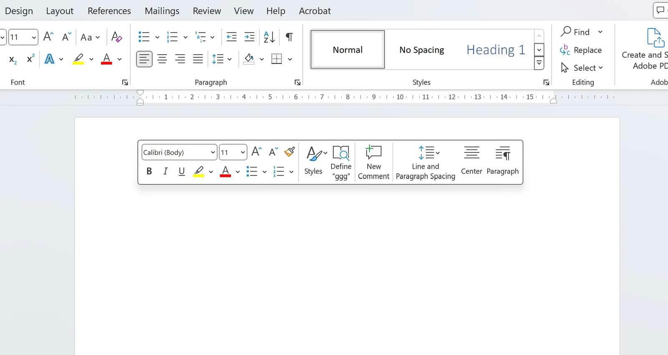This screenshot has height=355, width=668.
Task: Add a New Comment
Action: point(374,162)
